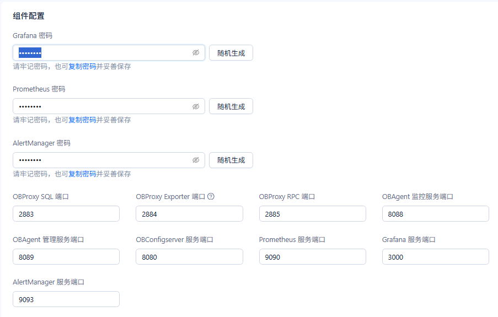Viewport: 498px width, 317px height.
Task: Open OBProxy Exporter port help tooltip icon
Action: 211,197
